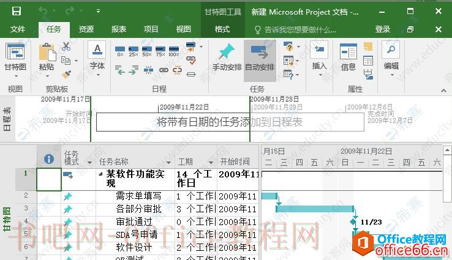Open the 工期 column filter dropdown

[211, 163]
